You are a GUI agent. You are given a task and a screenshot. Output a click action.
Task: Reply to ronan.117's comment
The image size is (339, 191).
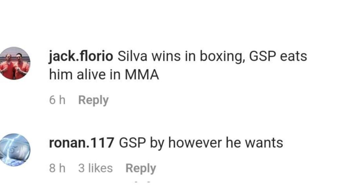click(x=141, y=168)
